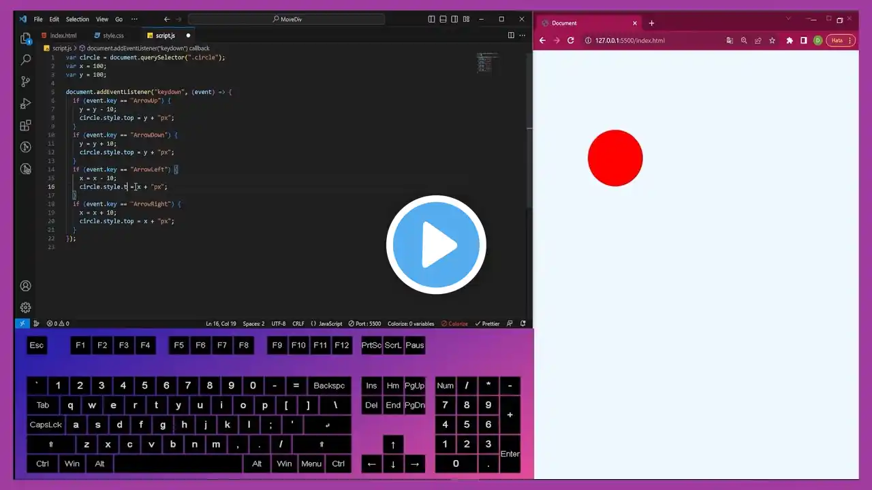Click the Esc key on the on-screen keyboard
Viewport: 872px width, 490px height.
(37, 345)
